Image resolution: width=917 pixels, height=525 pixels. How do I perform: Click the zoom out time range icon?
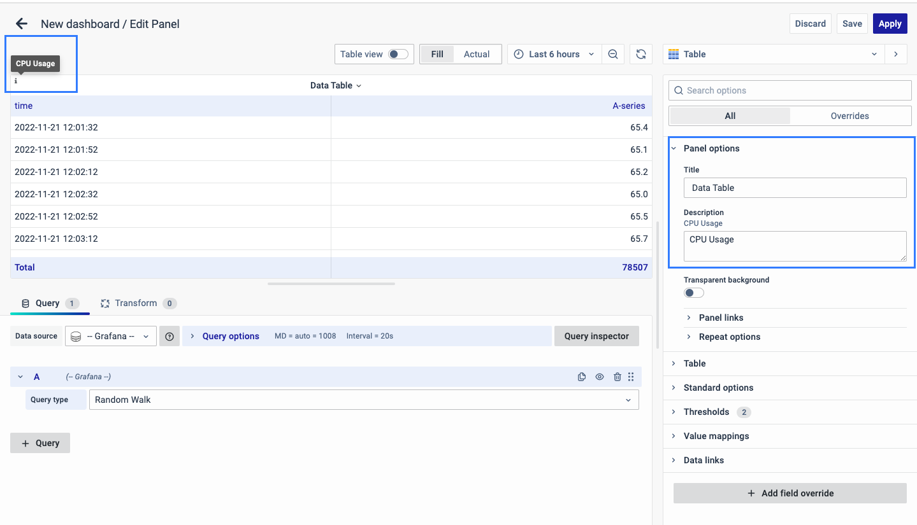tap(612, 54)
